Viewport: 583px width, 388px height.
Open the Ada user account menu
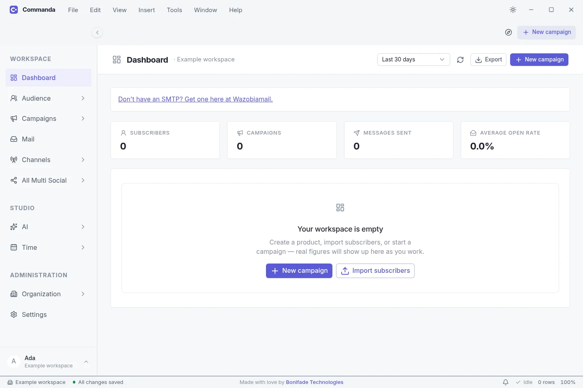49,362
